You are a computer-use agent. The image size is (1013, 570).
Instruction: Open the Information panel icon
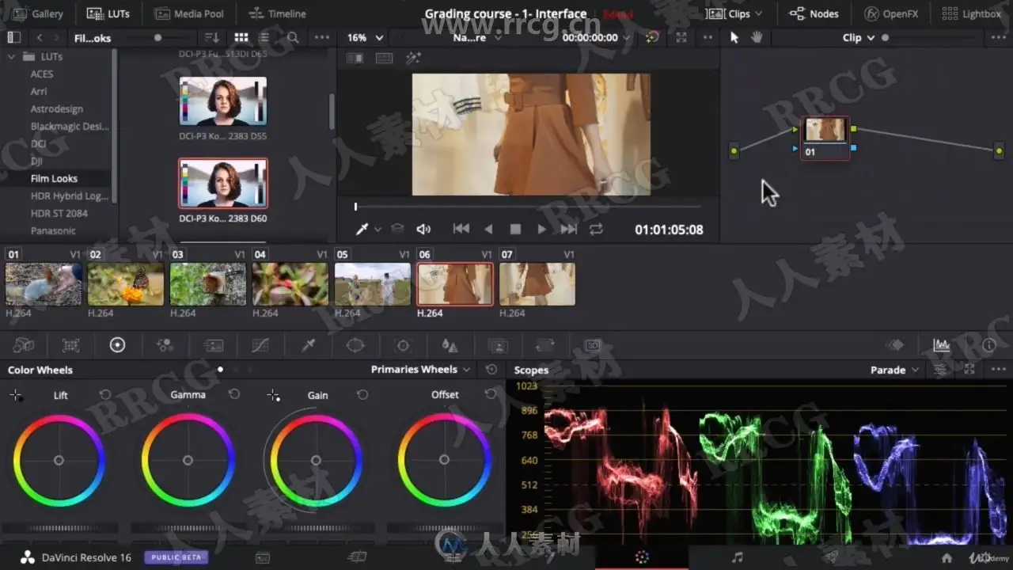pyautogui.click(x=988, y=345)
